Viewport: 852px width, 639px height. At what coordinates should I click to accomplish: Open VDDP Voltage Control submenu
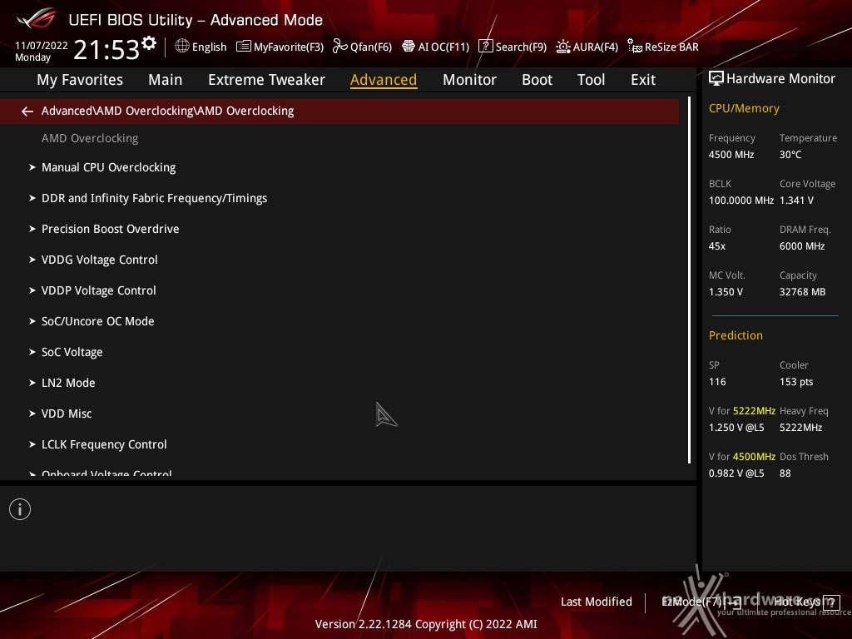coord(99,290)
